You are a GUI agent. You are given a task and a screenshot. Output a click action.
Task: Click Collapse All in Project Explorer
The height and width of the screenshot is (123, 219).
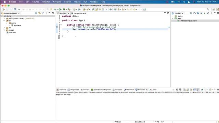tap(36, 13)
